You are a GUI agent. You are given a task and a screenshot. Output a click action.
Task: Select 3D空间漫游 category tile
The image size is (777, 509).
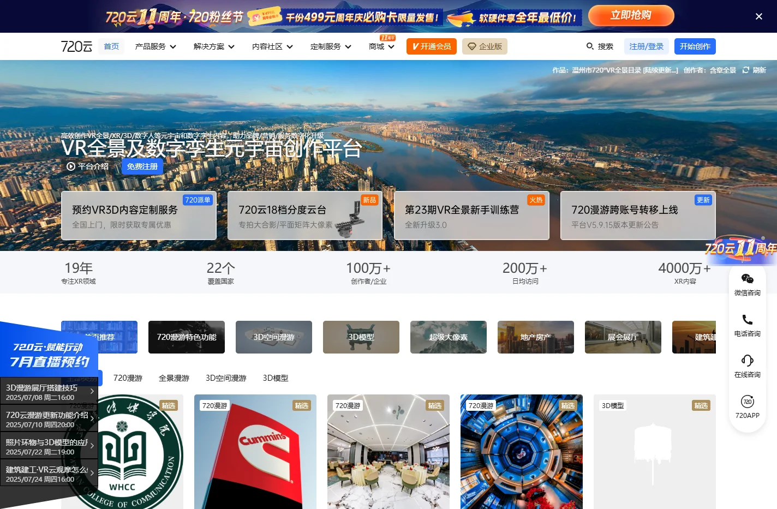pos(274,337)
